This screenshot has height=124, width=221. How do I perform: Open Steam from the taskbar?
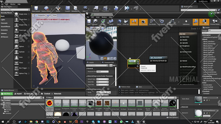coord(19,122)
